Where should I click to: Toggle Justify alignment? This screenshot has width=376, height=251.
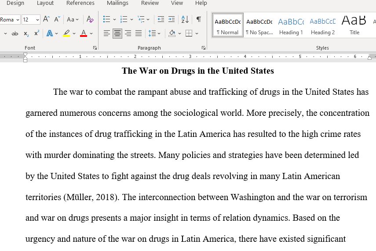pos(139,33)
